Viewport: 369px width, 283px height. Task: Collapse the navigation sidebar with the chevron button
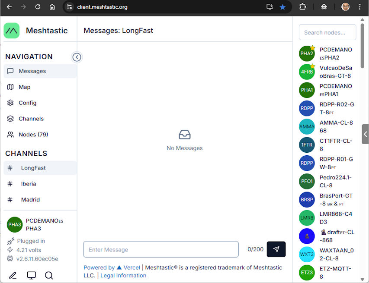(77, 57)
